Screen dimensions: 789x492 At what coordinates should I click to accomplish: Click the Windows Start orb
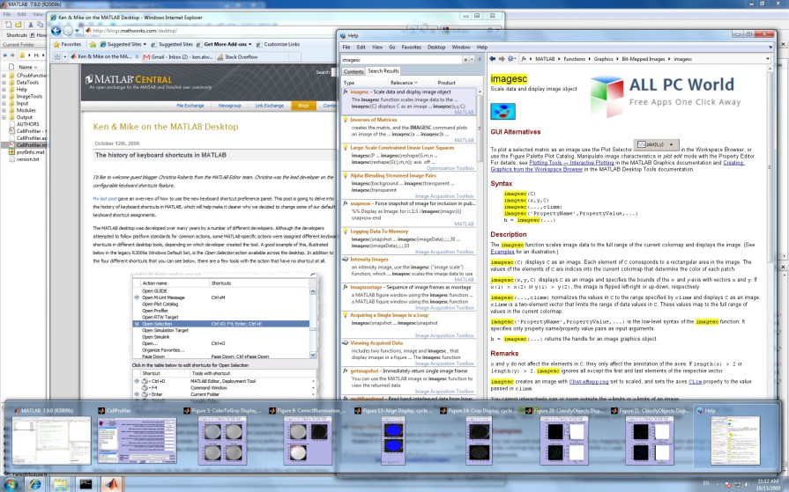point(11,484)
